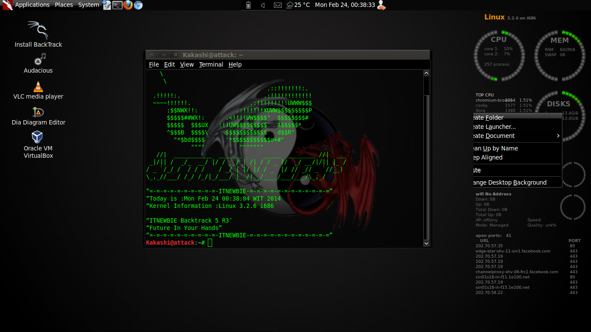Click the 'wifi No Address' text
This screenshot has width=591, height=332.
point(493,194)
